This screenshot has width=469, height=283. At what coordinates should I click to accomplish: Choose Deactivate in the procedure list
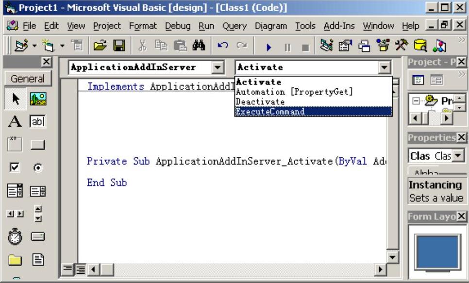(313, 102)
